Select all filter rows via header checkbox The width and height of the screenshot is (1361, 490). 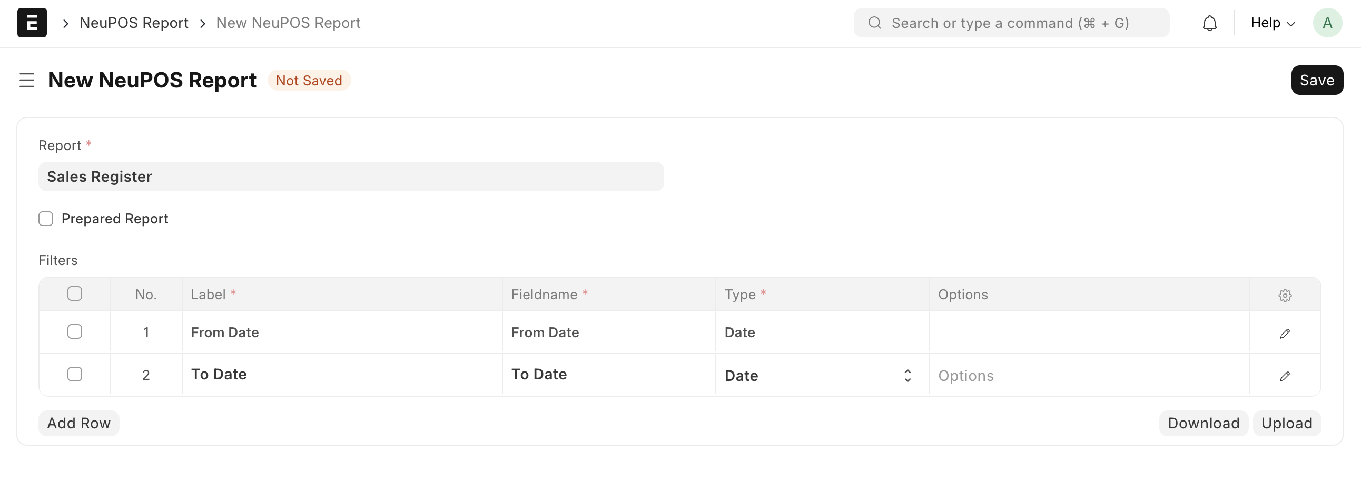click(75, 293)
